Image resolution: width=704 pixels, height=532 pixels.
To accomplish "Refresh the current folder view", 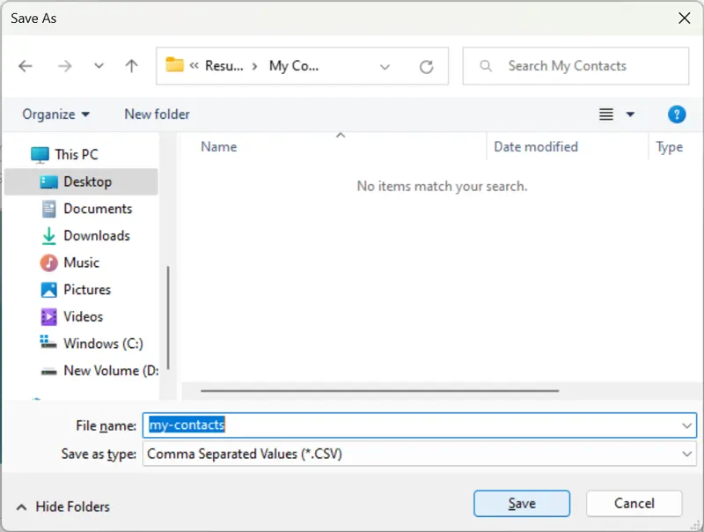I will [426, 67].
